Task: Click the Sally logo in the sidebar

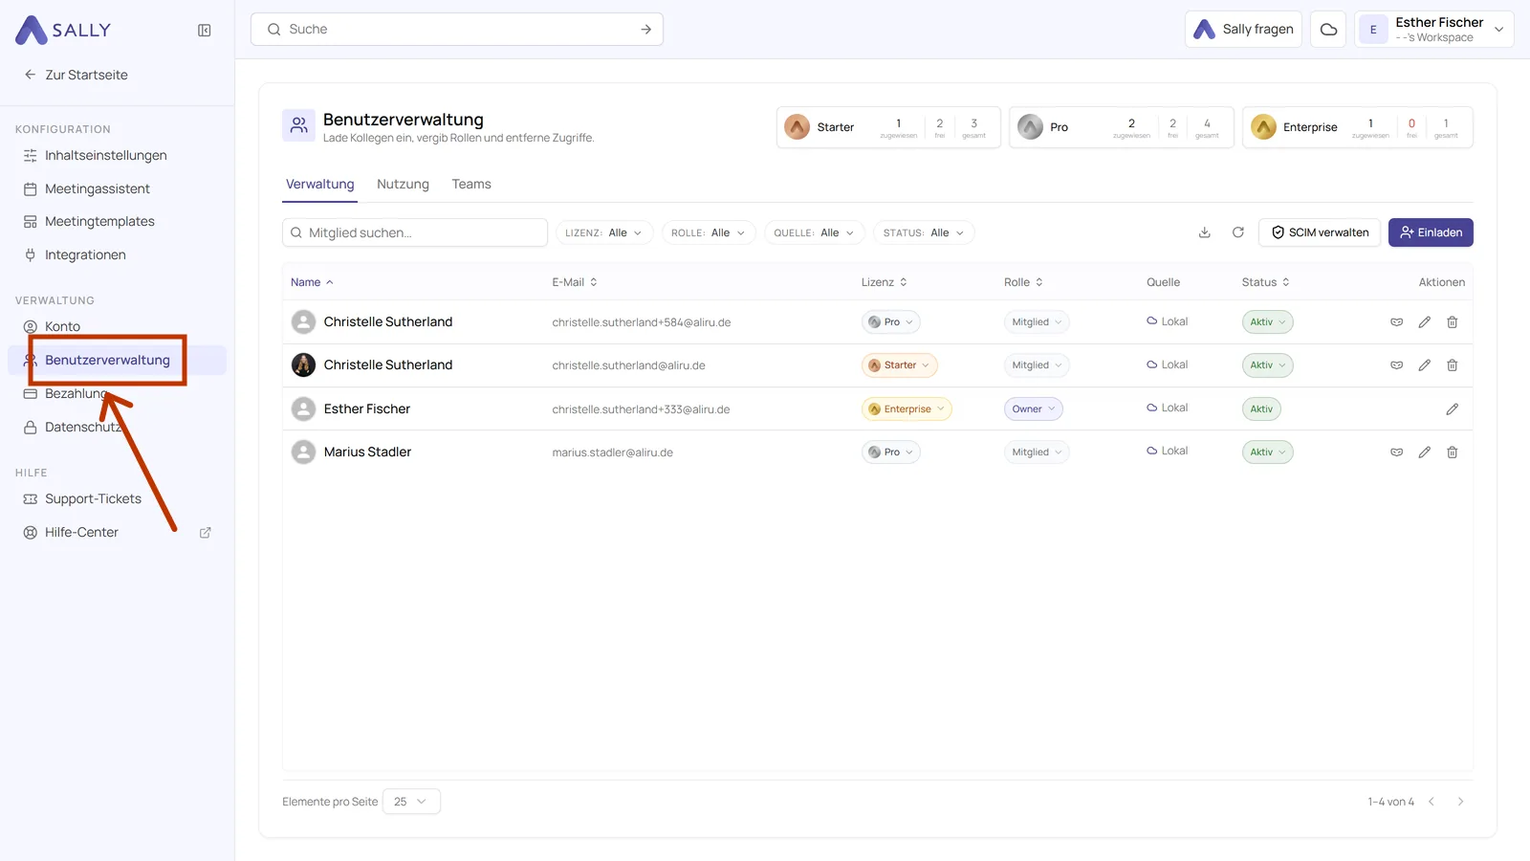Action: (x=63, y=31)
